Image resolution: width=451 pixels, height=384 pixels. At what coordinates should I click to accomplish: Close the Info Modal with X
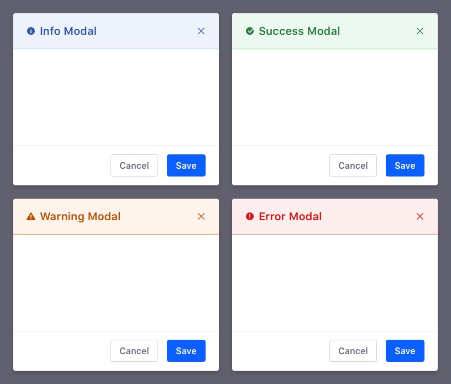click(201, 31)
